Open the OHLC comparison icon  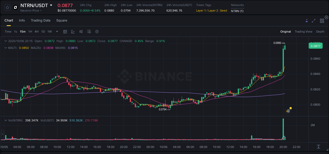[81, 31]
